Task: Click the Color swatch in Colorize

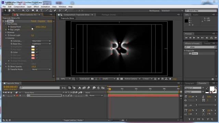Action: pyautogui.click(x=33, y=52)
